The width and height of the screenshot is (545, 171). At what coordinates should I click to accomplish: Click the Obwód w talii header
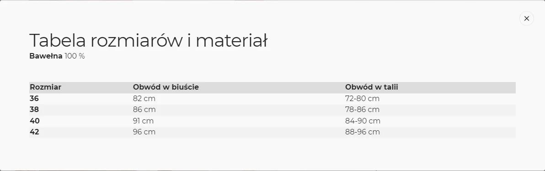372,87
